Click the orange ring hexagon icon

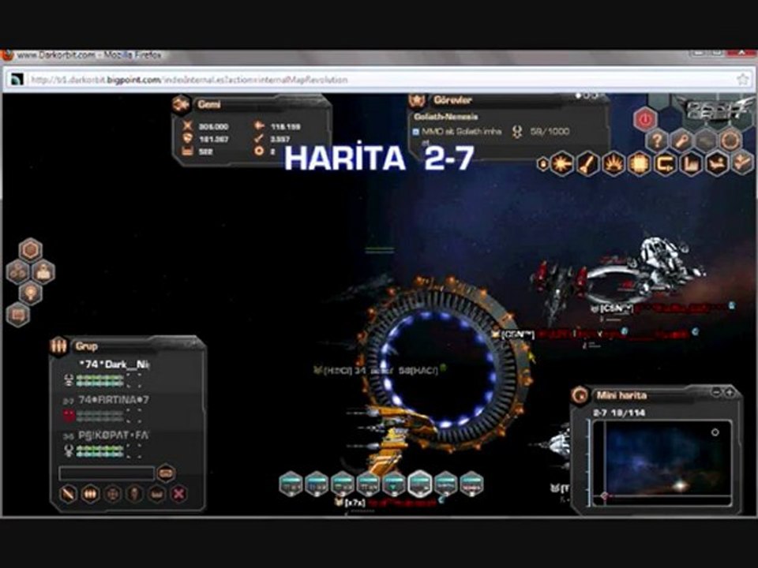[730, 141]
